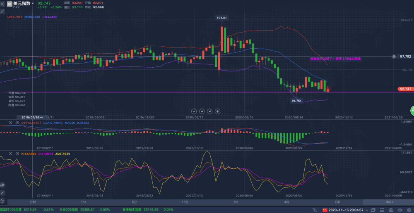Zoom out the chart with minus button

point(194,111)
